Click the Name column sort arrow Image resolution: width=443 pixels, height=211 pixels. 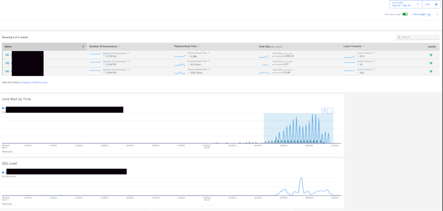point(83,47)
